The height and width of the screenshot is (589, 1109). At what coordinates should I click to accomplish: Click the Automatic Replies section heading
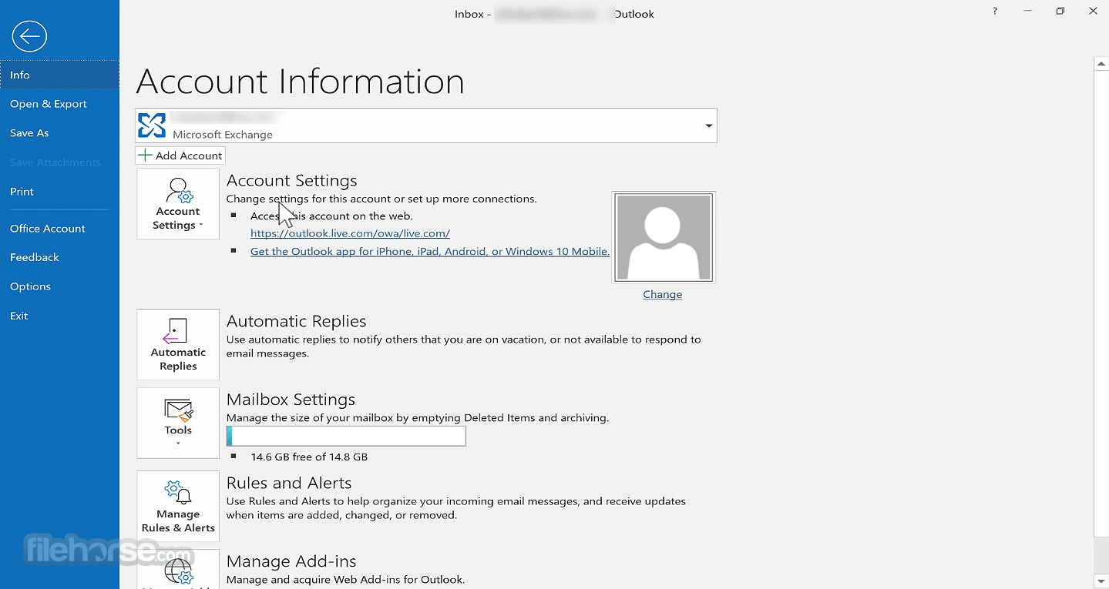coord(296,322)
